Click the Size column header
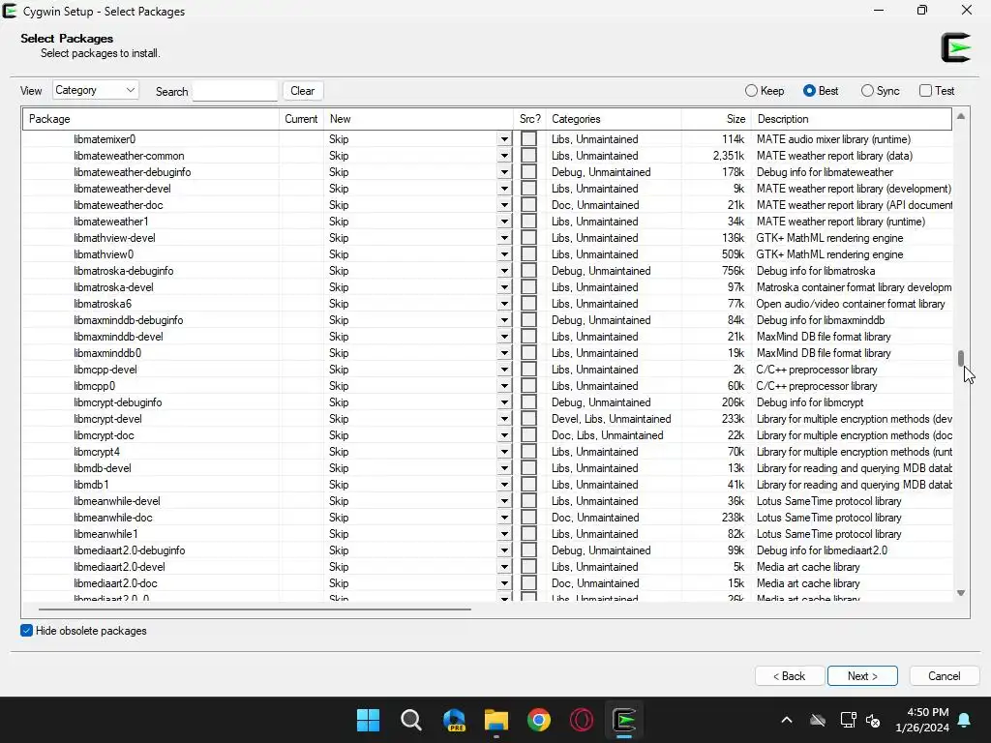Viewport: 991px width, 743px height. pyautogui.click(x=716, y=119)
